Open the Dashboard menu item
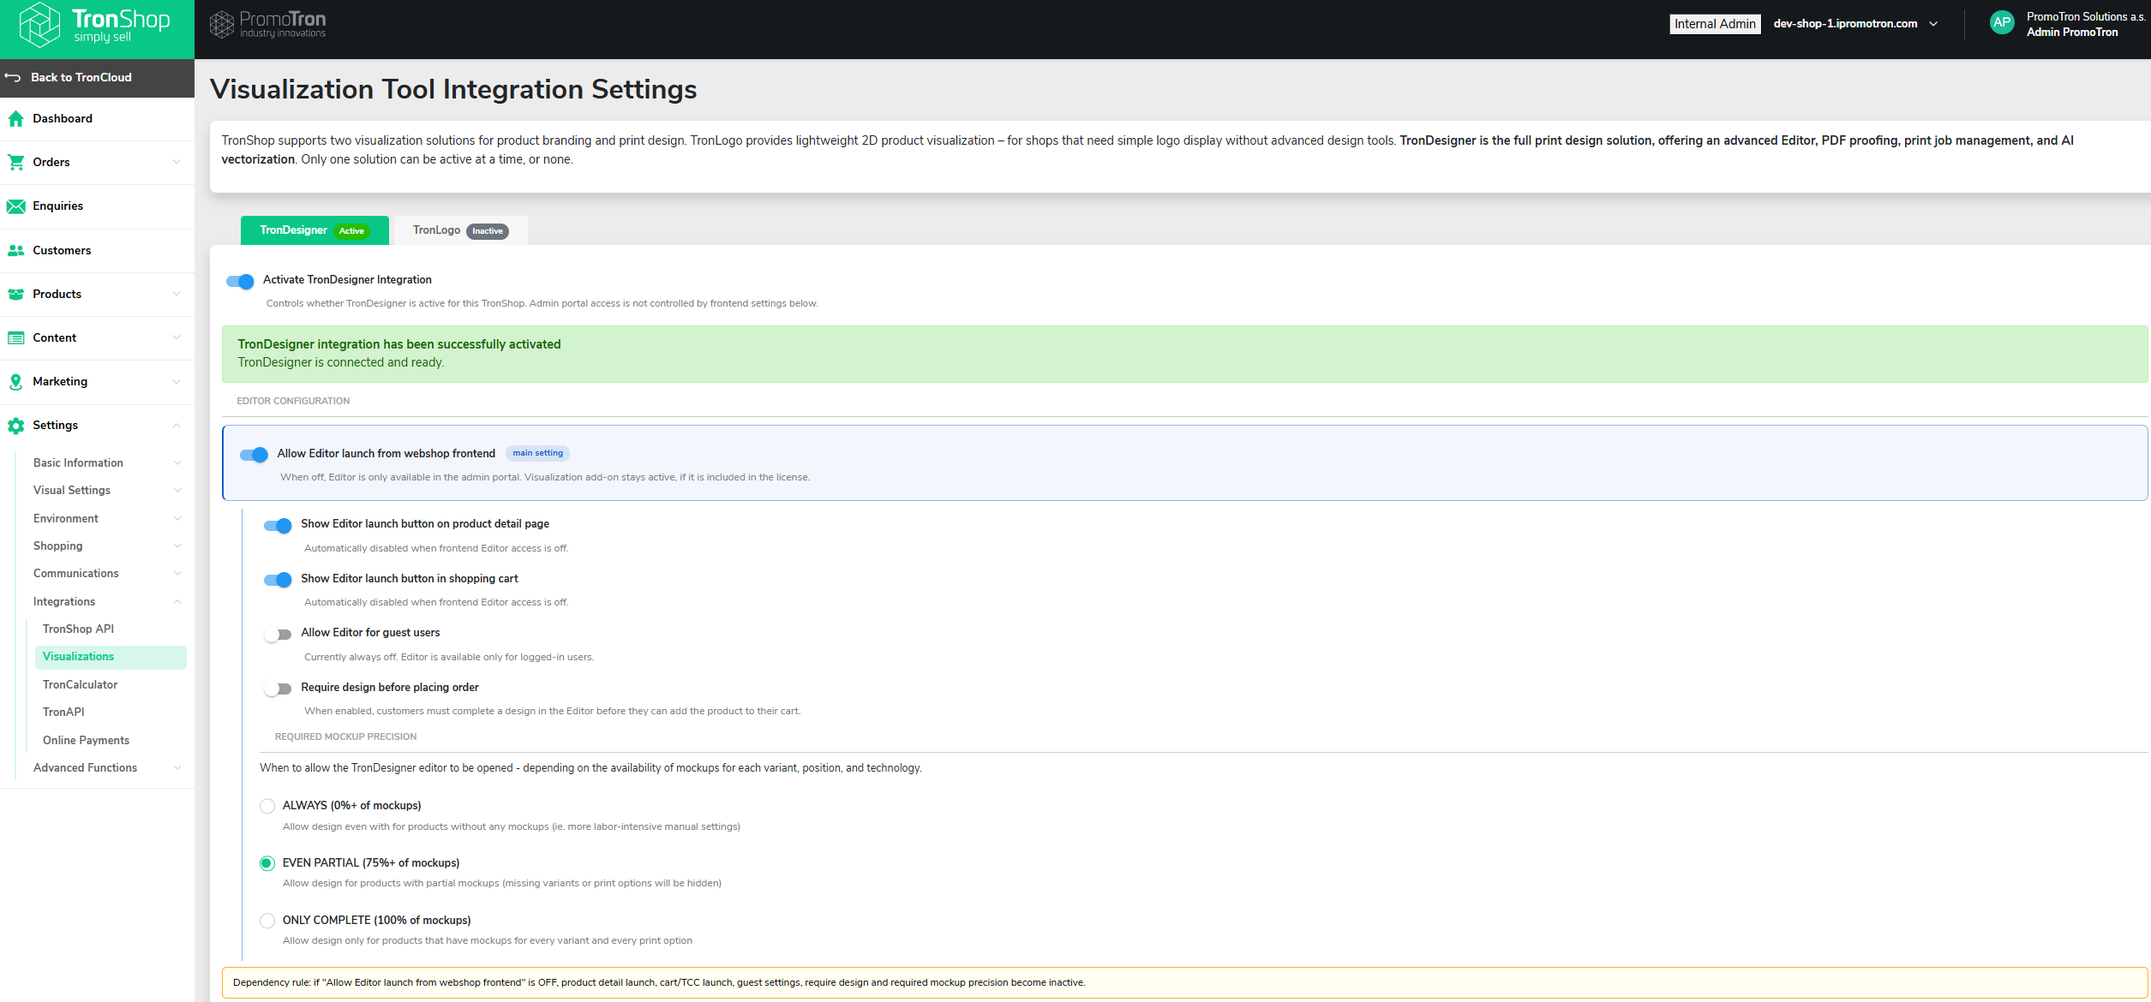Screen dimensions: 2151x1002 [97, 119]
